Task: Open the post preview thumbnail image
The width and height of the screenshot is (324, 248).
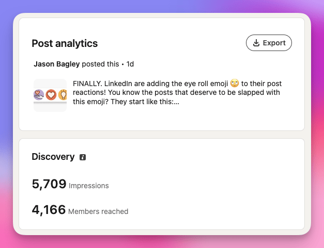Action: [x=50, y=95]
